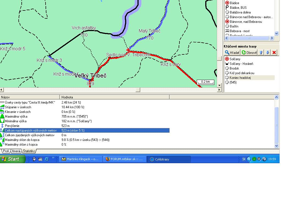Screen dimensions: 281x211
Task: Launch Internet Explorer from quick launch
Action: [46, 159]
